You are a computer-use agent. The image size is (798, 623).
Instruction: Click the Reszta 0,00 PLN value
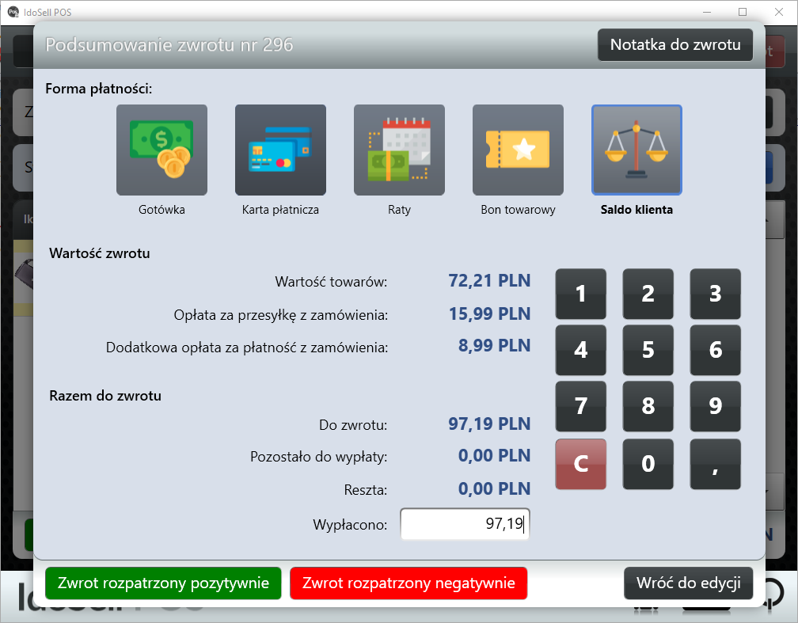click(x=494, y=488)
